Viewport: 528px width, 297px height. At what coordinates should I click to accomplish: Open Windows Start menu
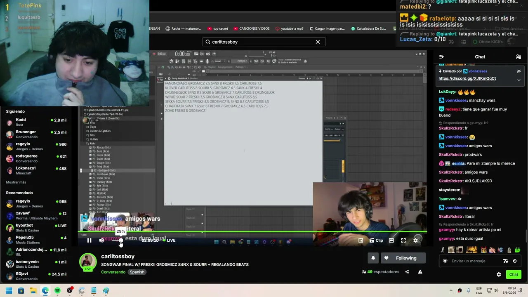pyautogui.click(x=9, y=290)
